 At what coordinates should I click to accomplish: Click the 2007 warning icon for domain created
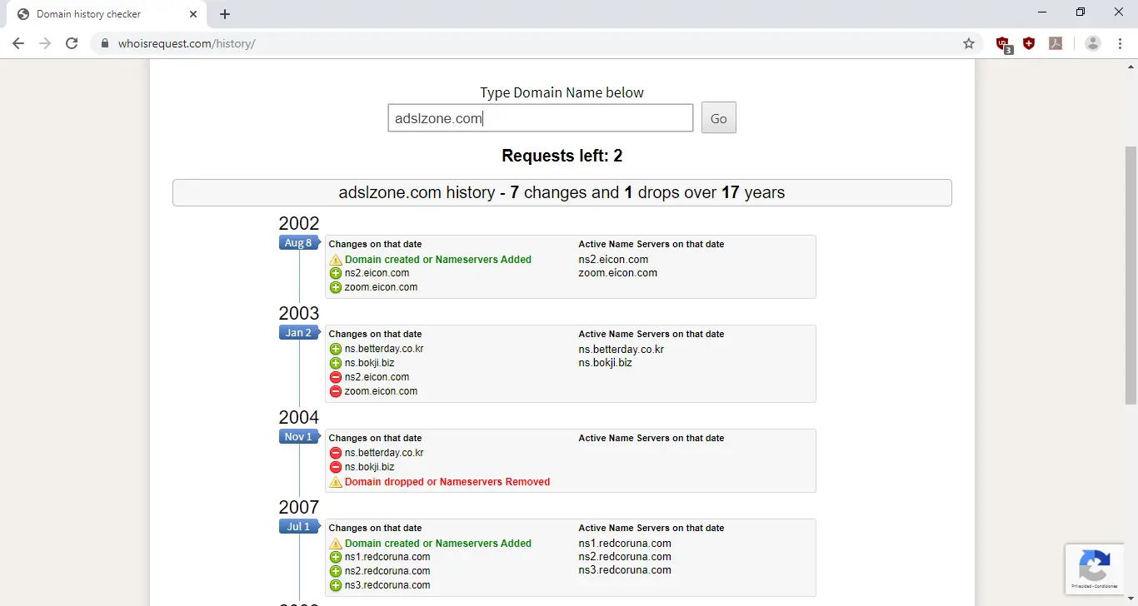click(336, 544)
